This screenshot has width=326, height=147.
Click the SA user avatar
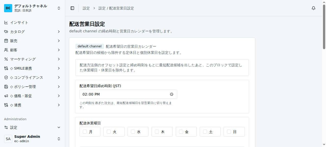[x=8, y=139]
